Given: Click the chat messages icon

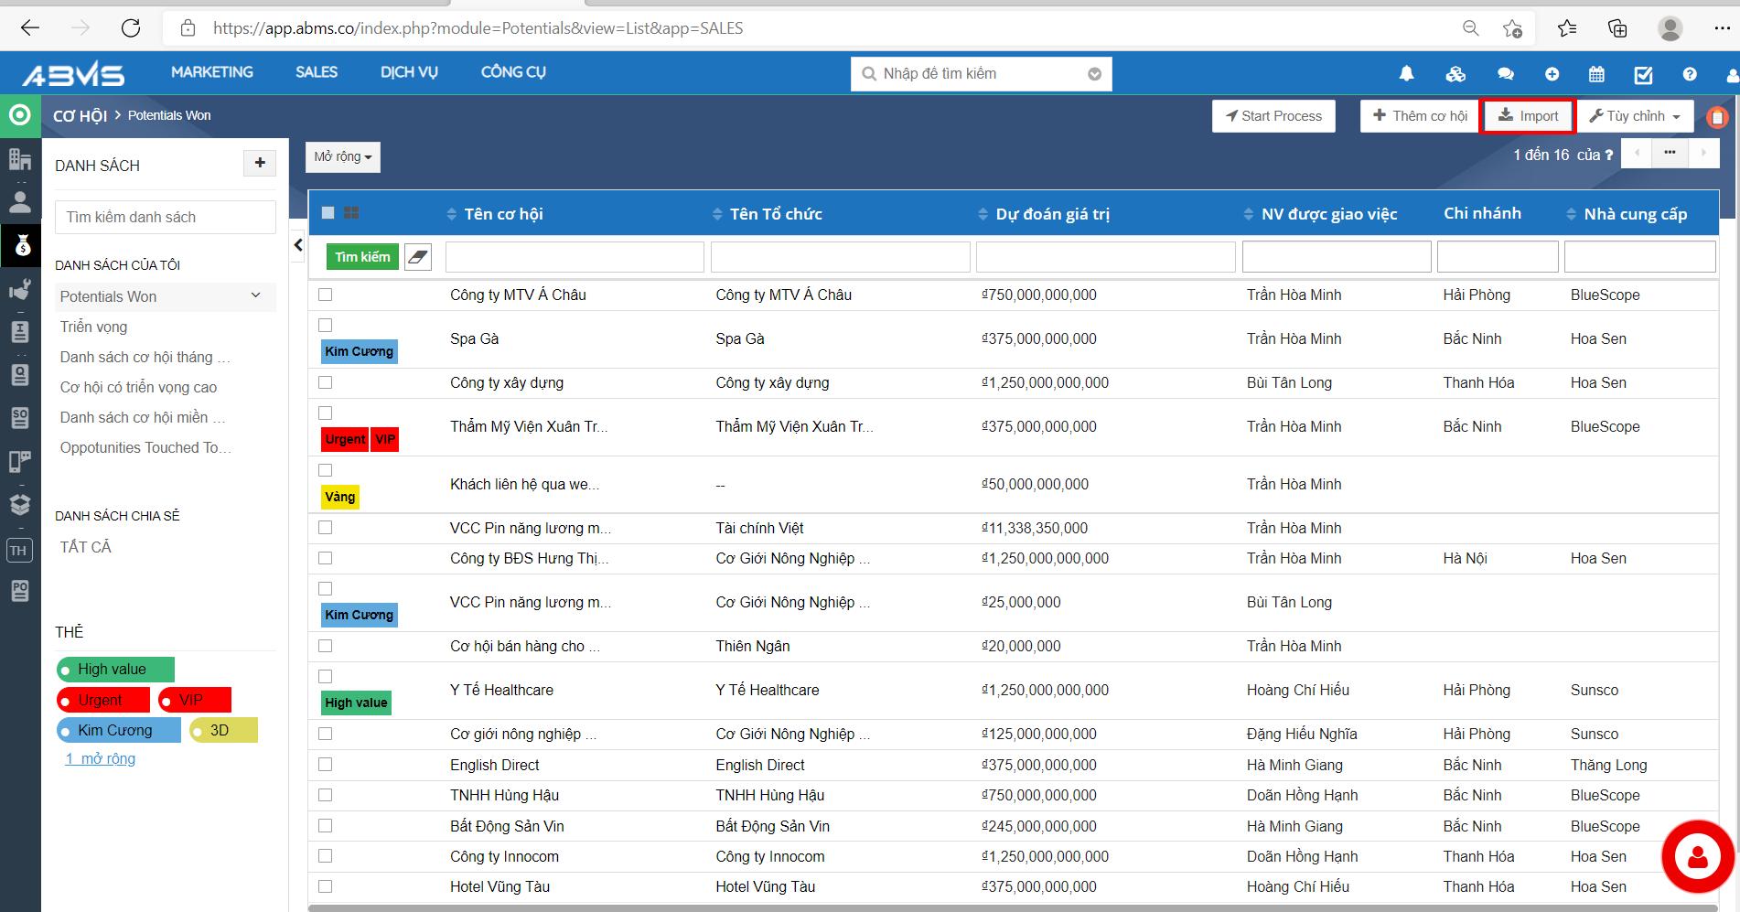Looking at the screenshot, I should pos(1505,74).
